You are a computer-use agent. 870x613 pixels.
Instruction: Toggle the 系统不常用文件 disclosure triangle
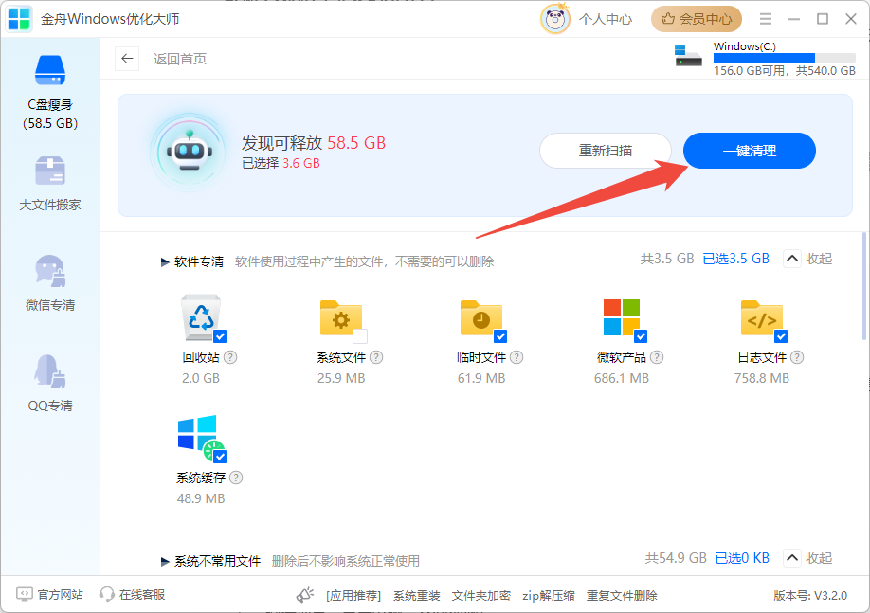point(165,562)
